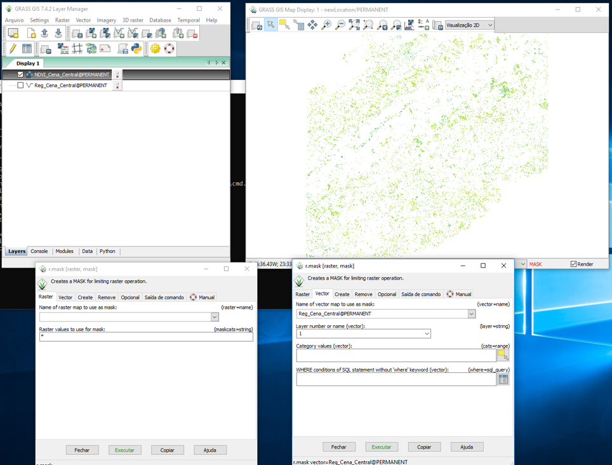Expand the vector map name dropdown

(471, 314)
